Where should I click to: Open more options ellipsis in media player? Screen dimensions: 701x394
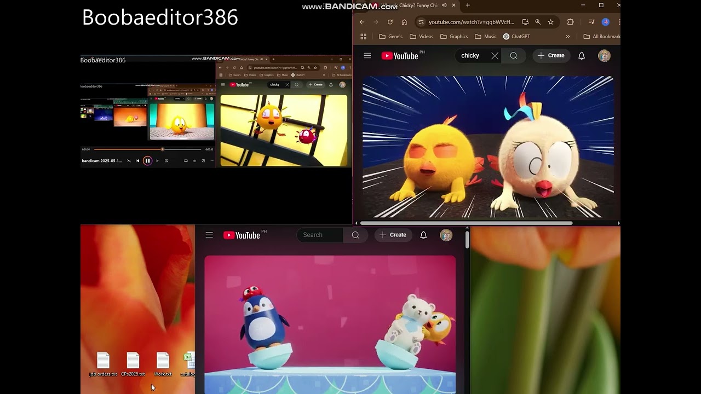click(212, 161)
